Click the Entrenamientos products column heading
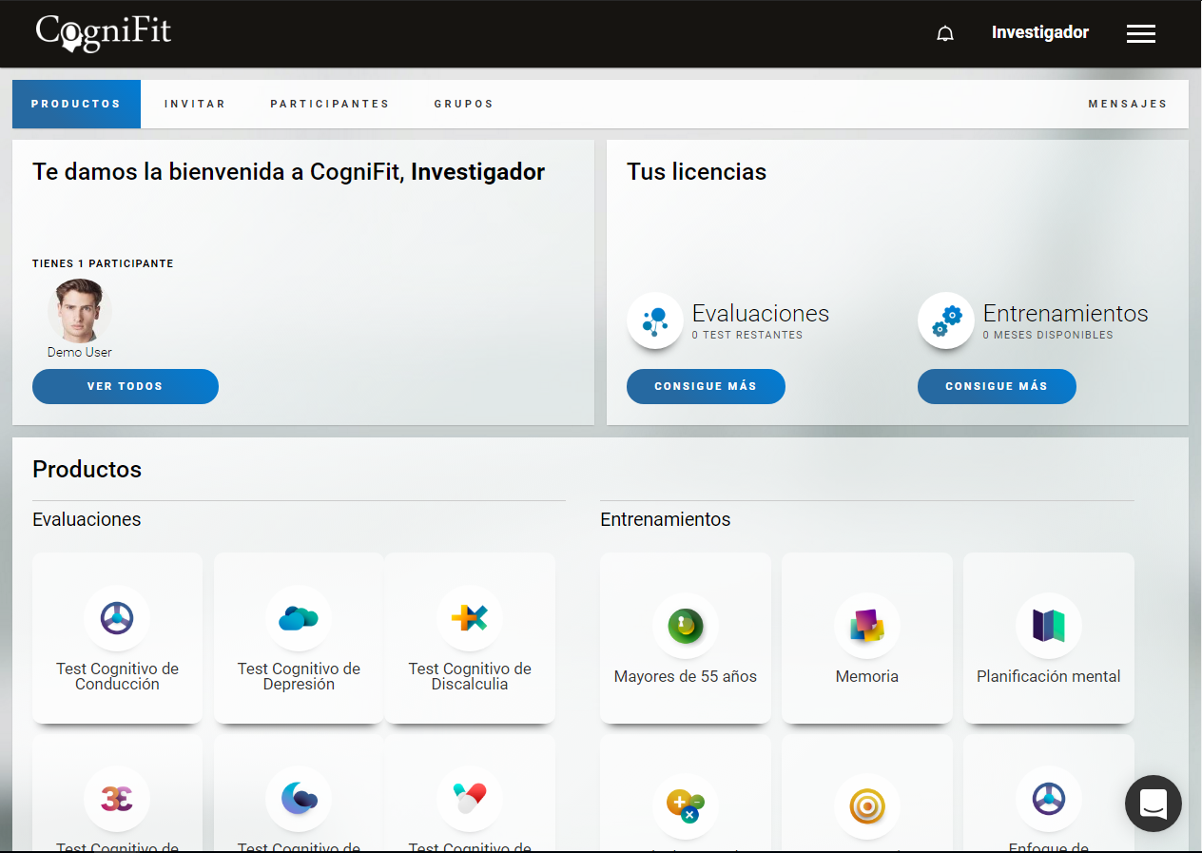1202x853 pixels. [x=666, y=519]
